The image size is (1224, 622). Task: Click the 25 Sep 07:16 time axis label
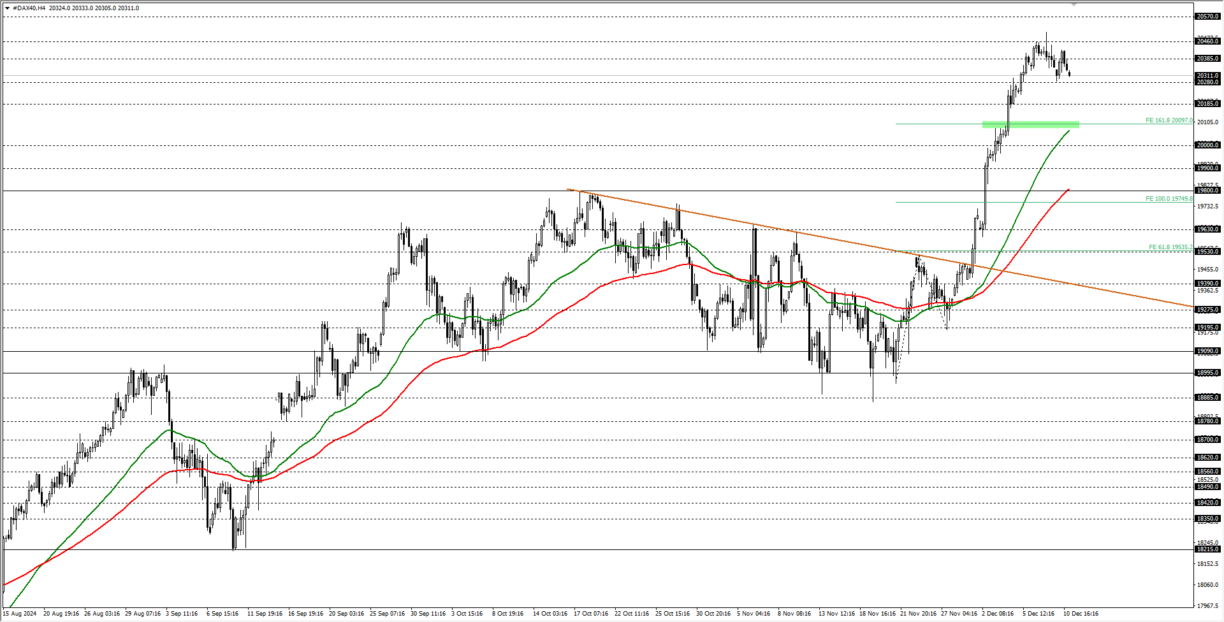tap(388, 614)
